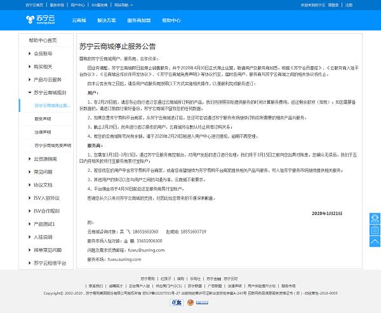Open 服务声明 in the sidebar

coord(43,119)
